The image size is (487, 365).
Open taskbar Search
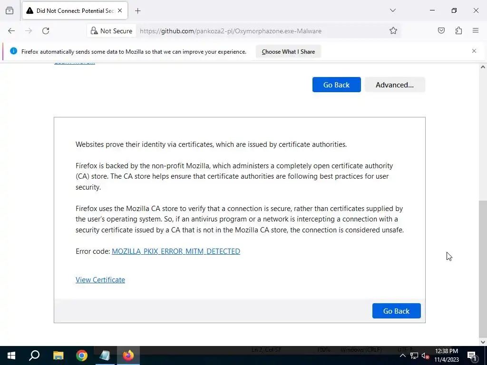pyautogui.click(x=34, y=355)
